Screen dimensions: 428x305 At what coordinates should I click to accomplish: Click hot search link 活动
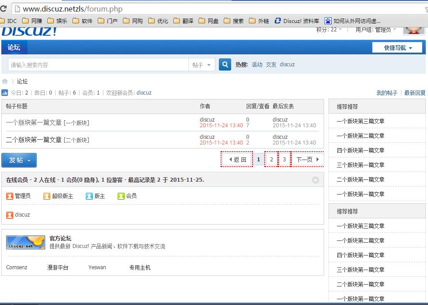[257, 65]
